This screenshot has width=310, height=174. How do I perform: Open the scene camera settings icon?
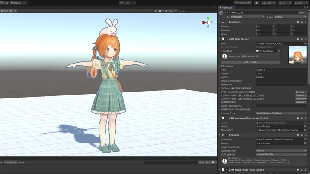click(161, 11)
